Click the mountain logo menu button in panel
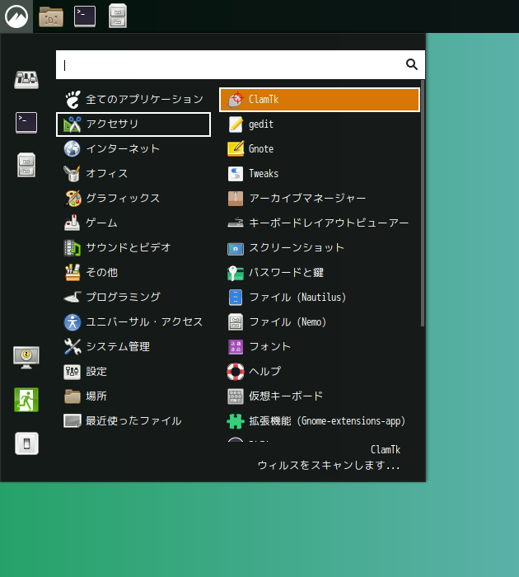Viewport: 519px width, 577px height. (16, 16)
